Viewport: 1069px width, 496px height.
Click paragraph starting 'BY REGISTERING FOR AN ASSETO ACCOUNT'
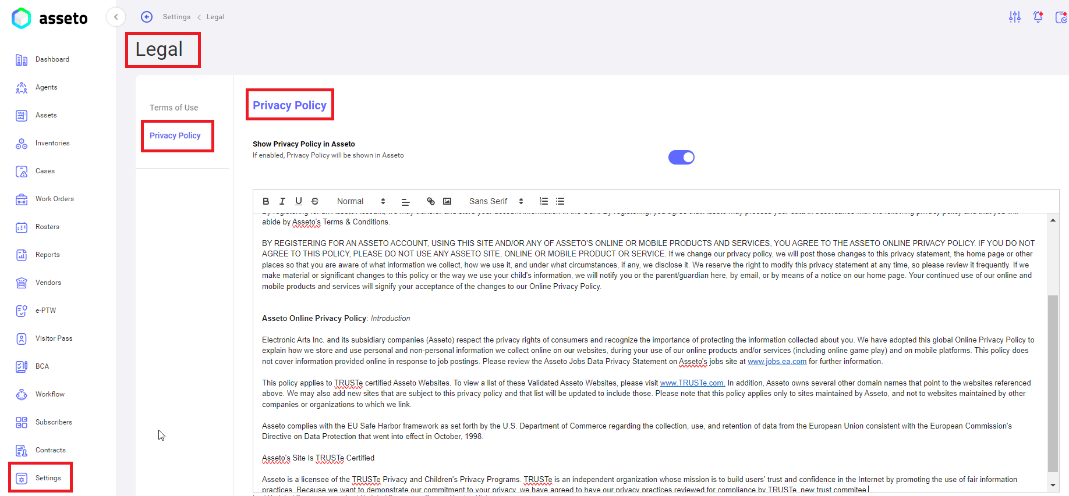[x=648, y=265]
